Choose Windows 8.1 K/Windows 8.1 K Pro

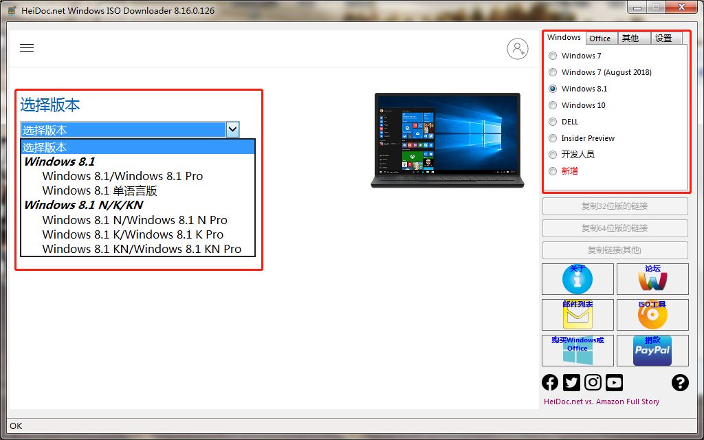[x=133, y=234]
